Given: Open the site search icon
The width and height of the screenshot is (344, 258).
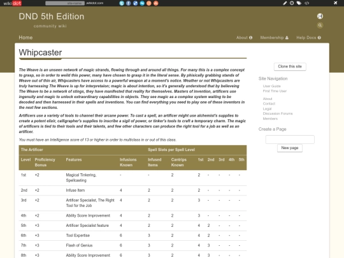Looking at the screenshot, I should coord(320,25).
